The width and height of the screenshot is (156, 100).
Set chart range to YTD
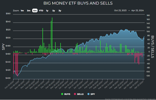(41, 10)
